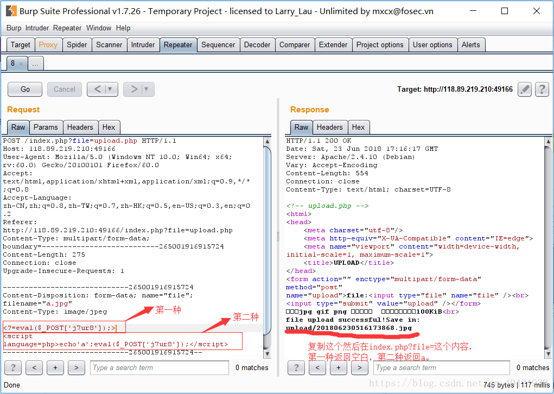Select the Request Params tab
This screenshot has width=554, height=394.
tap(46, 127)
